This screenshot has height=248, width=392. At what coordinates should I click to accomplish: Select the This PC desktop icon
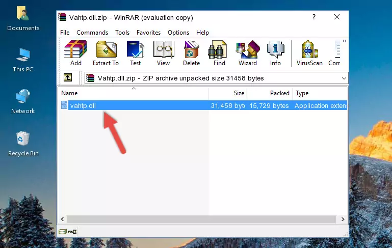tap(23, 60)
